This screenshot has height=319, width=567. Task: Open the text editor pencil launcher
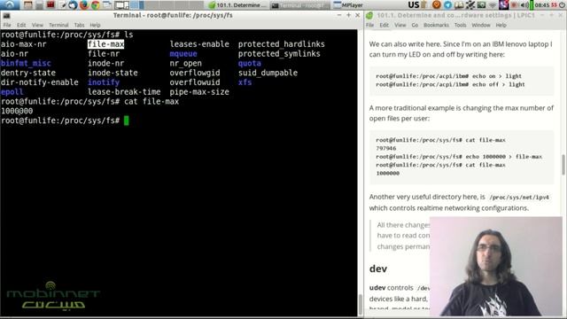(62, 5)
